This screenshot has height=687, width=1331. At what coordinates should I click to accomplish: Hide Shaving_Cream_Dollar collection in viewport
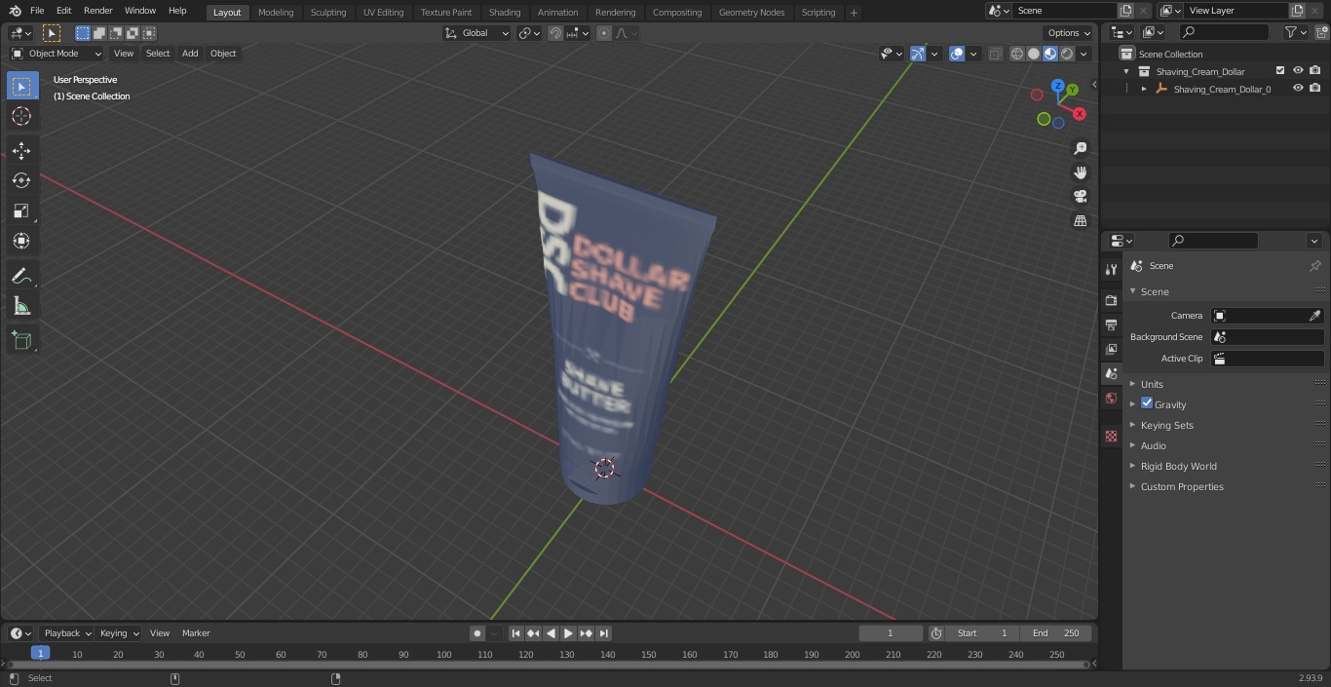(1298, 71)
